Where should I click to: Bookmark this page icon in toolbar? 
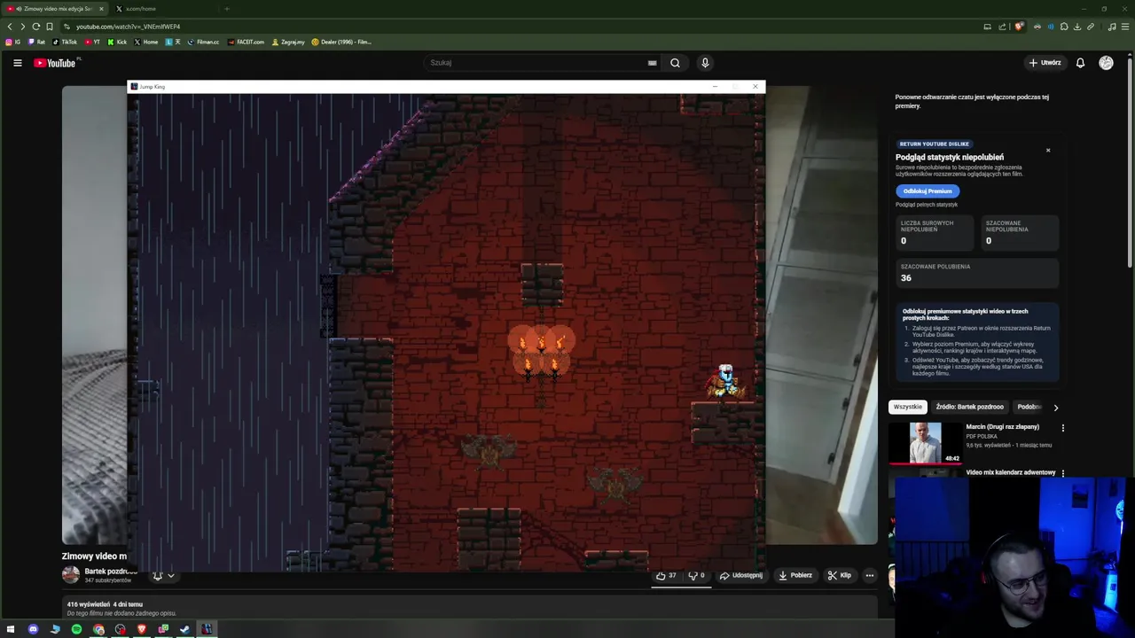[x=50, y=27]
